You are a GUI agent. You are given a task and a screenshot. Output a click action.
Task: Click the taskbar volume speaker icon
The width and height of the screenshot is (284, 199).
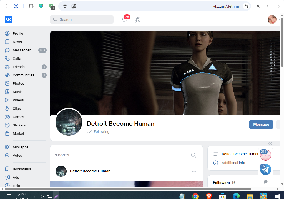43,196
